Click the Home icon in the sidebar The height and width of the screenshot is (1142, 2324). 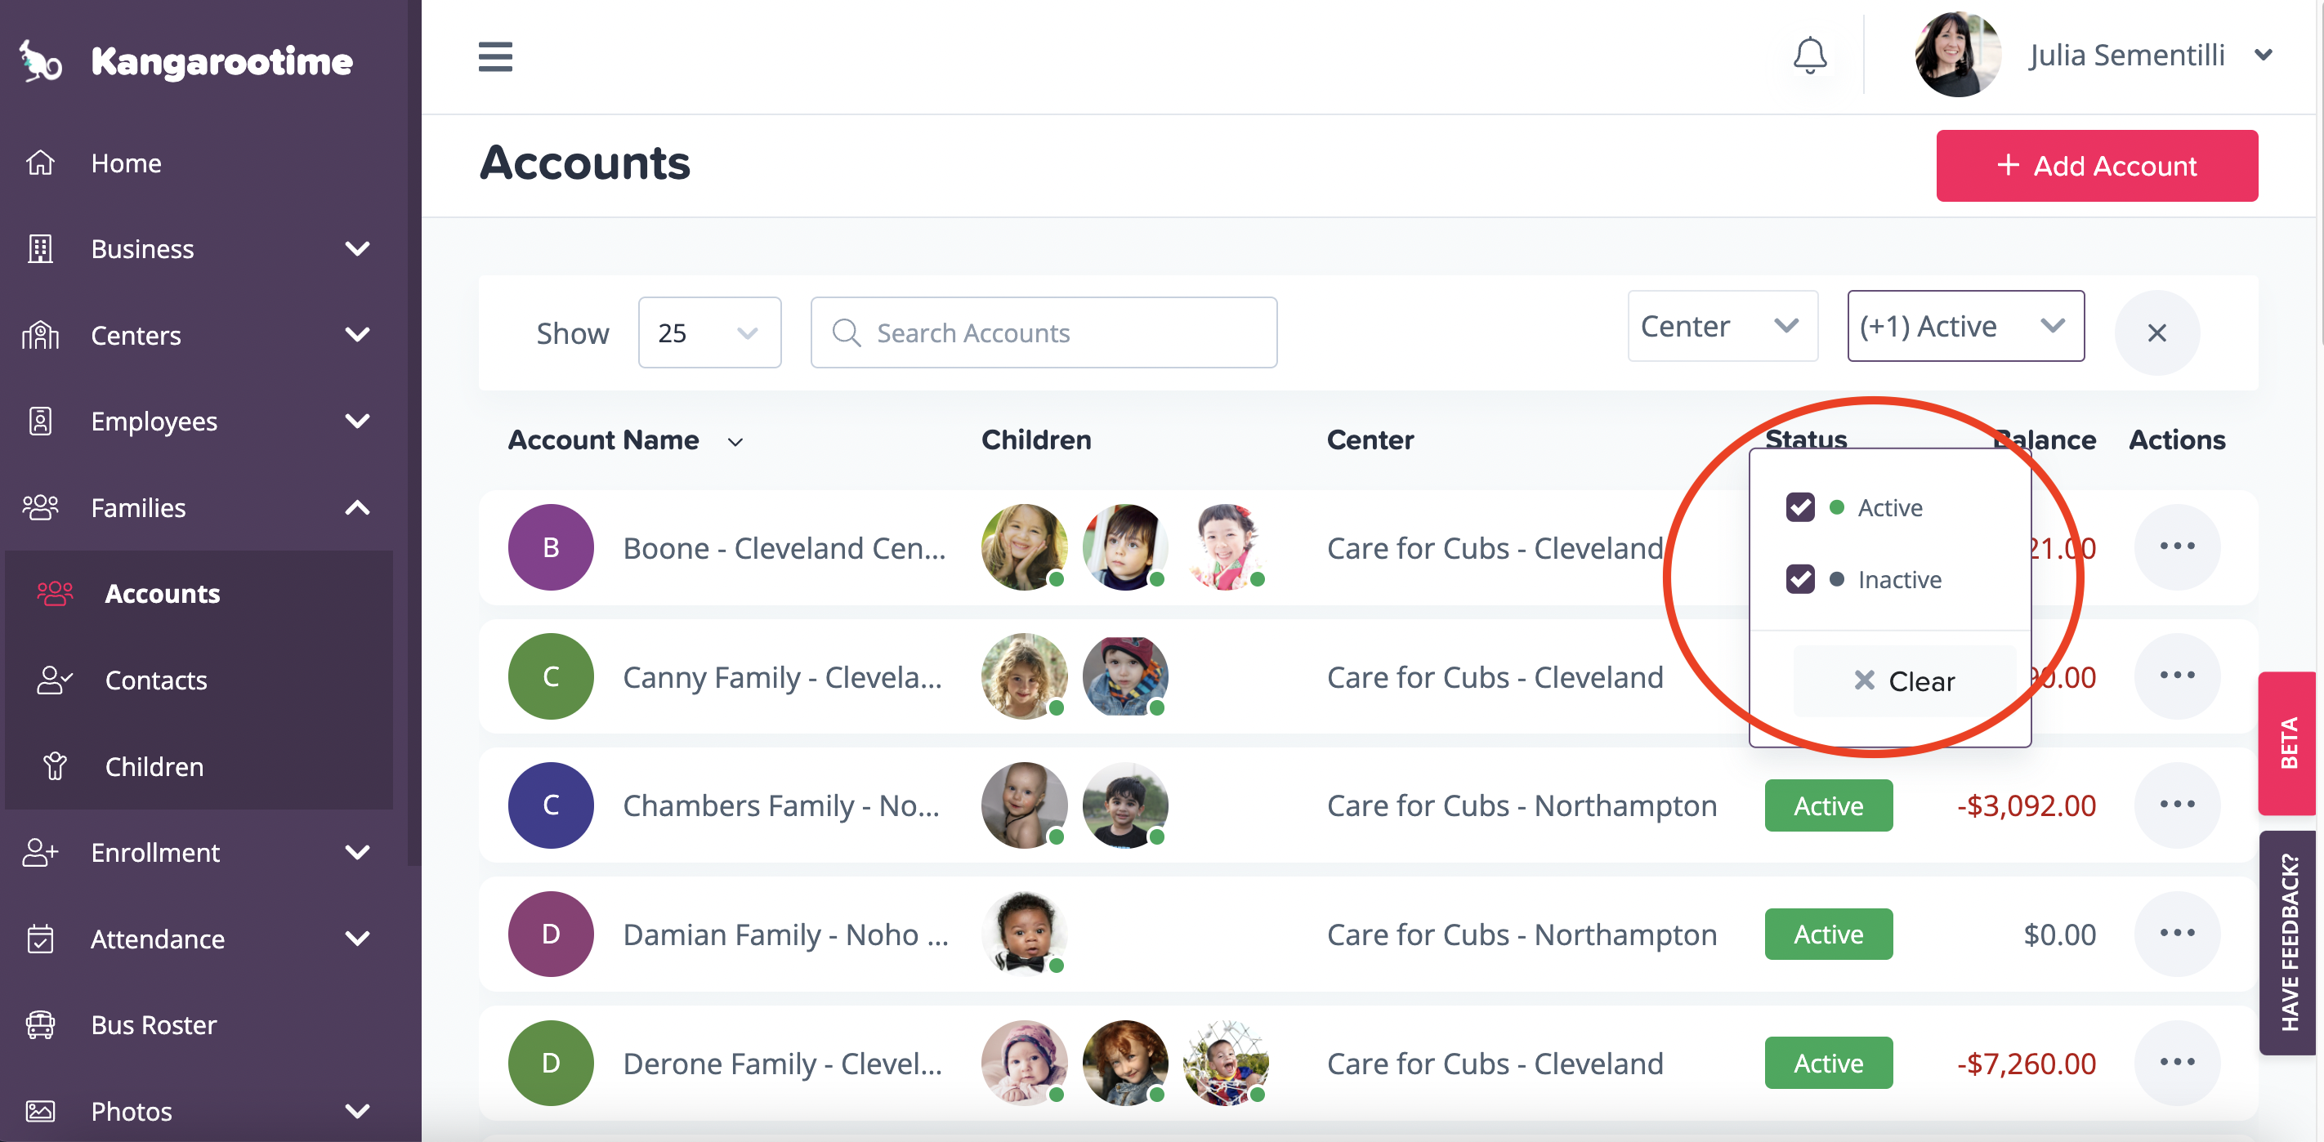pyautogui.click(x=41, y=163)
